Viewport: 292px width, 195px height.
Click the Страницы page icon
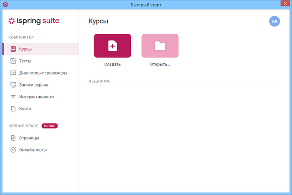(x=13, y=138)
